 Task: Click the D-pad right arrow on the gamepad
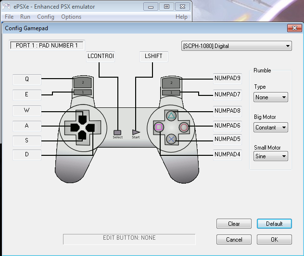[90, 128]
